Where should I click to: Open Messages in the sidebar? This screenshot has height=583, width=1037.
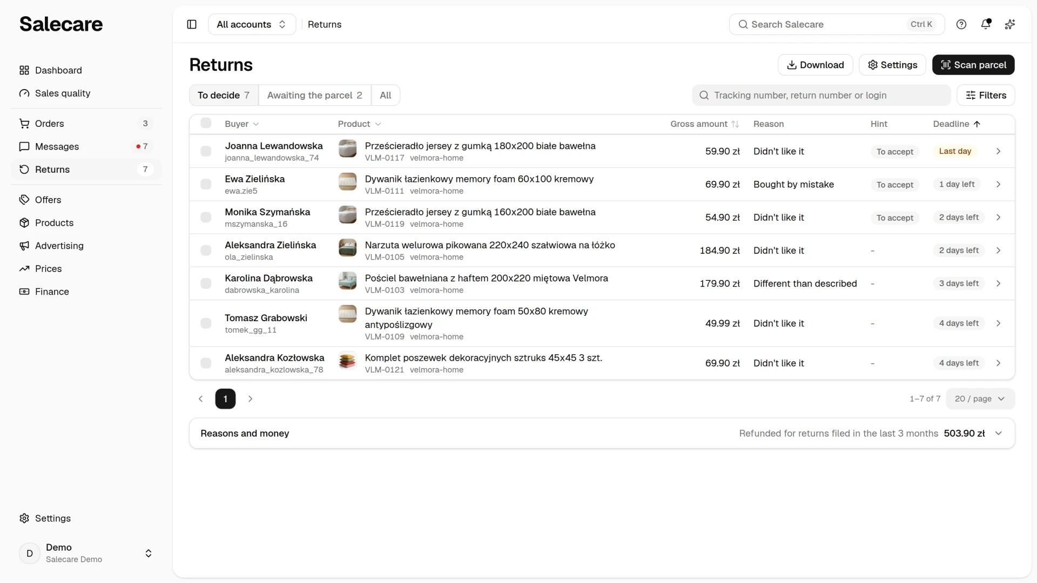(x=86, y=146)
